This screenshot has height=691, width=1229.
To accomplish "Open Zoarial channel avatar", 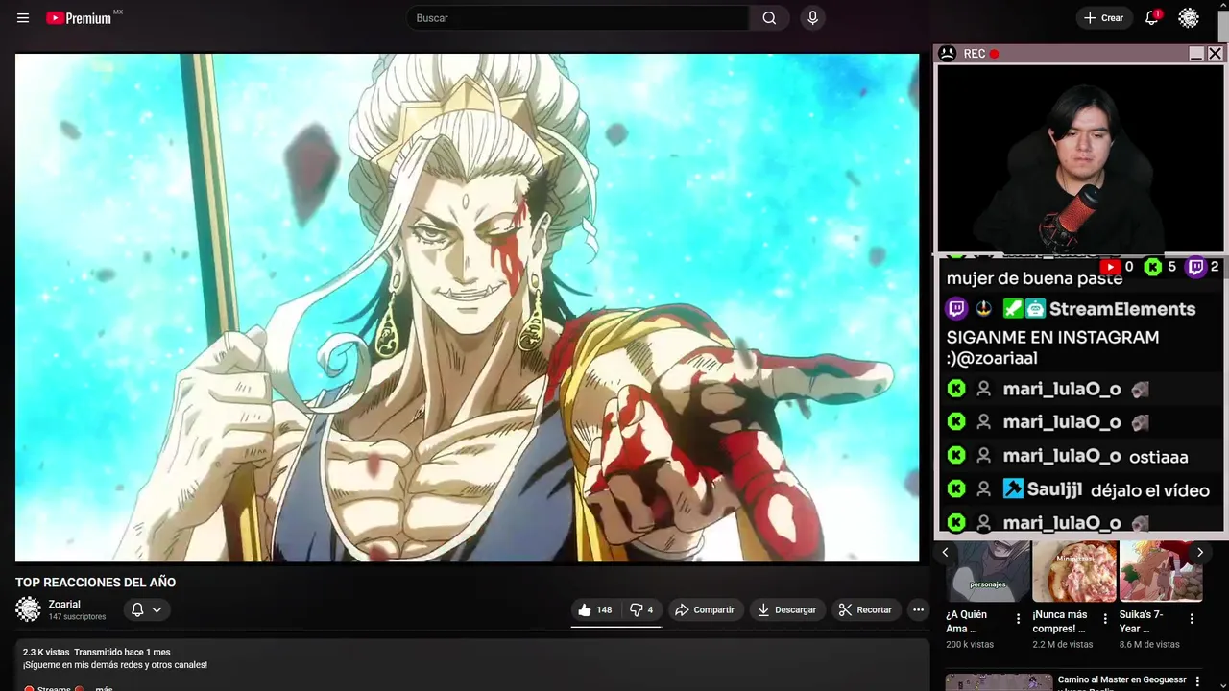I will pyautogui.click(x=29, y=609).
